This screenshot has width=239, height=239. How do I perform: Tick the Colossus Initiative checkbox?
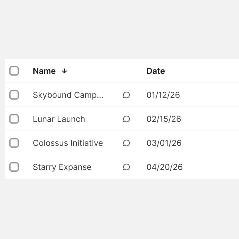(14, 143)
